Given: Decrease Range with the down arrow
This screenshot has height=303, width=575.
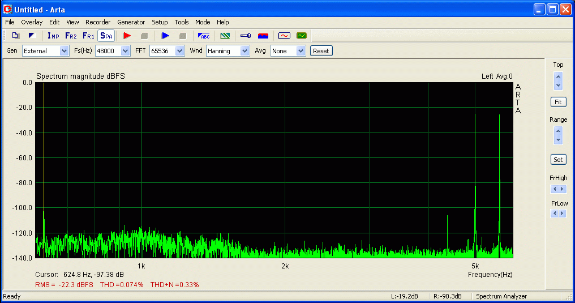Looking at the screenshot, I should (558, 140).
